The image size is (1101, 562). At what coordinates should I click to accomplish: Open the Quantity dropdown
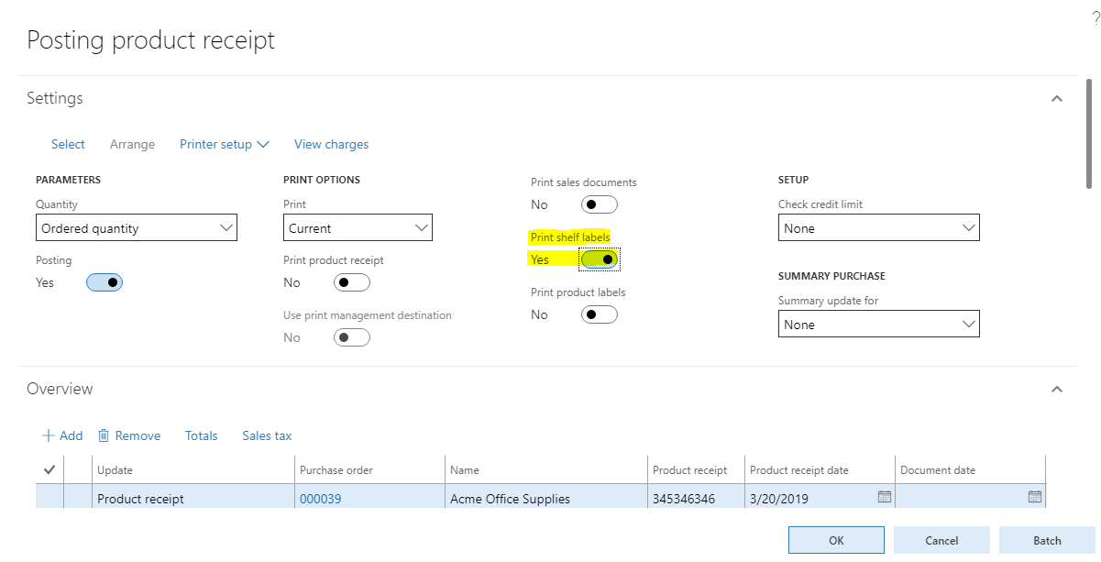tap(137, 228)
